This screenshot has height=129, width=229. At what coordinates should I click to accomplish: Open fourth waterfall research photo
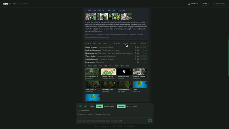[x=127, y=16]
